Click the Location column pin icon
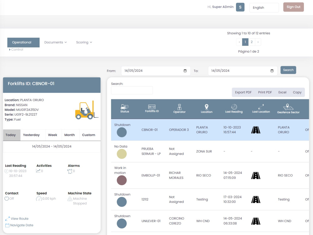 point(207,107)
